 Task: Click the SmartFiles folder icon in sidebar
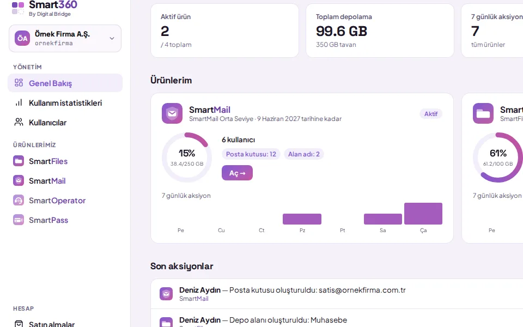pyautogui.click(x=19, y=161)
